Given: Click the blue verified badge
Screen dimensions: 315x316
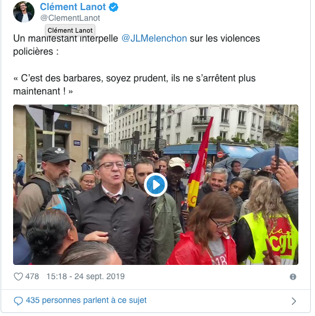Looking at the screenshot, I should (x=114, y=8).
